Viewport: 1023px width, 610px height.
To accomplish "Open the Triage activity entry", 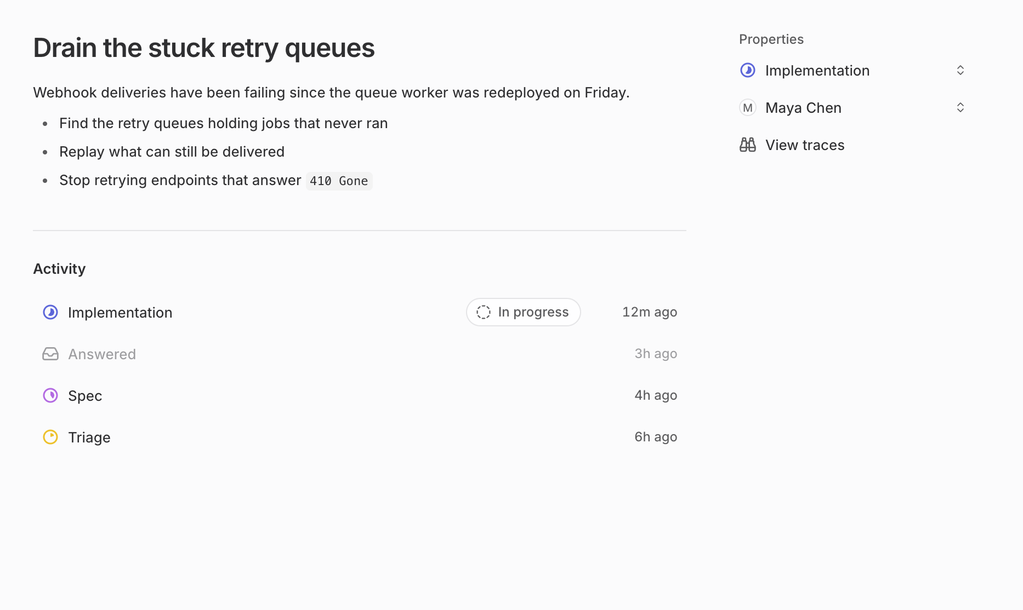I will click(x=360, y=437).
